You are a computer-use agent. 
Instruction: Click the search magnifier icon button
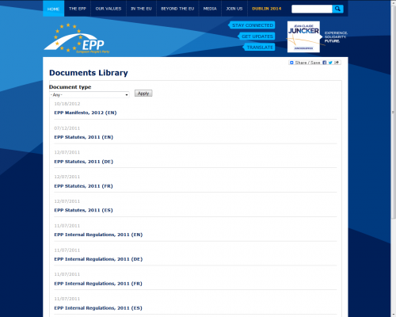click(337, 9)
